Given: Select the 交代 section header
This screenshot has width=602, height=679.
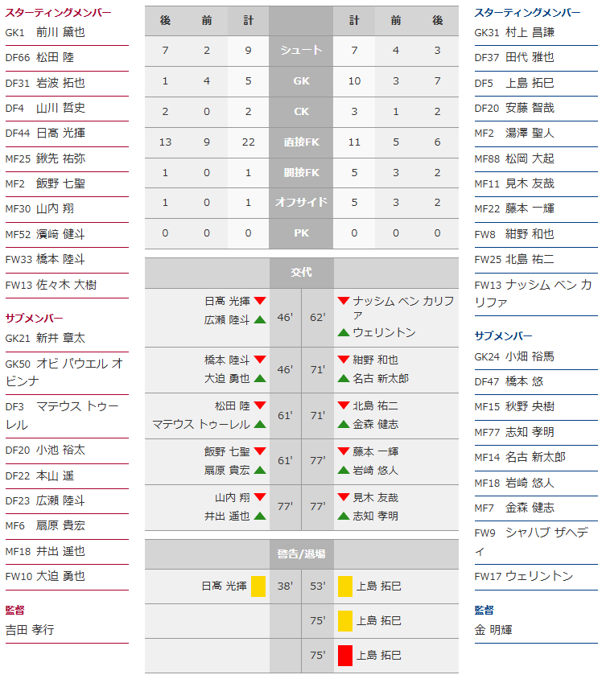Looking at the screenshot, I should click(x=302, y=273).
